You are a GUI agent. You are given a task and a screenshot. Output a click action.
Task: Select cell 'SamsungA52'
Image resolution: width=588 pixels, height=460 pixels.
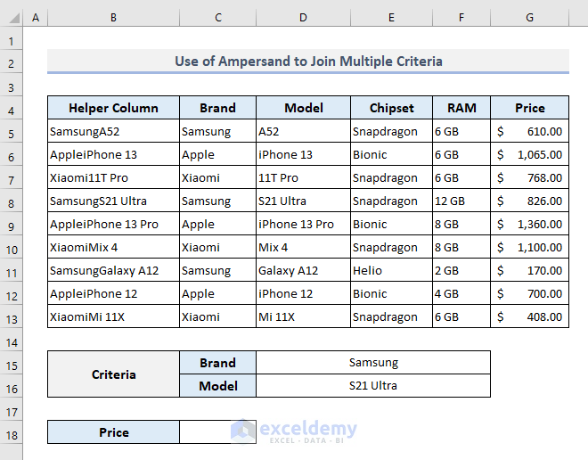tap(114, 131)
